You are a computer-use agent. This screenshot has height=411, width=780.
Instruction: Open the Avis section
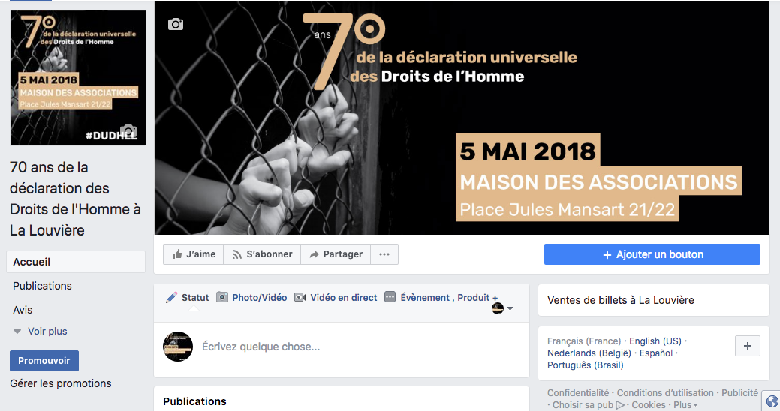click(23, 310)
